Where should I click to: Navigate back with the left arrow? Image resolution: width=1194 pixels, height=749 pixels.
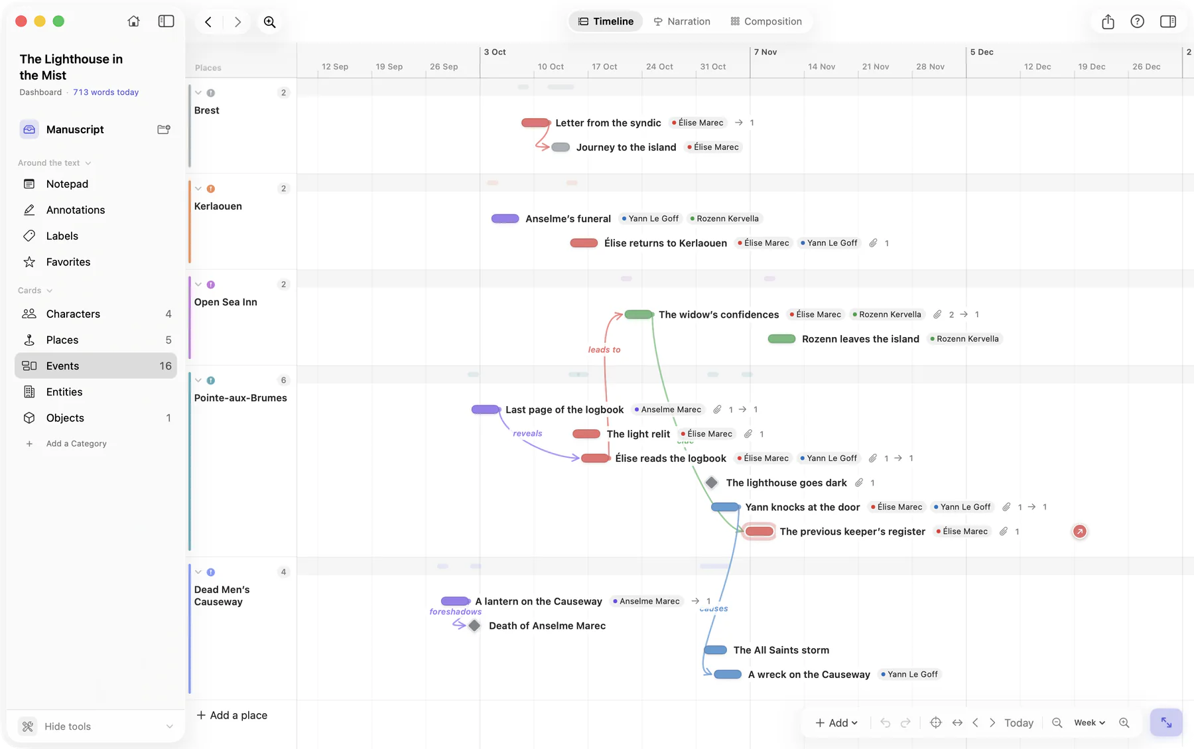(x=208, y=22)
